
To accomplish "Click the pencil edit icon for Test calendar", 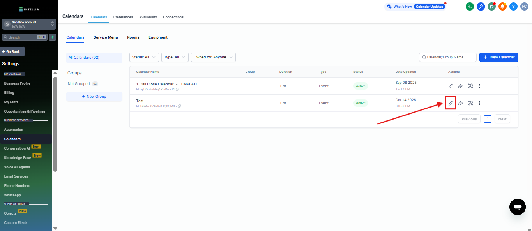I will click(451, 103).
